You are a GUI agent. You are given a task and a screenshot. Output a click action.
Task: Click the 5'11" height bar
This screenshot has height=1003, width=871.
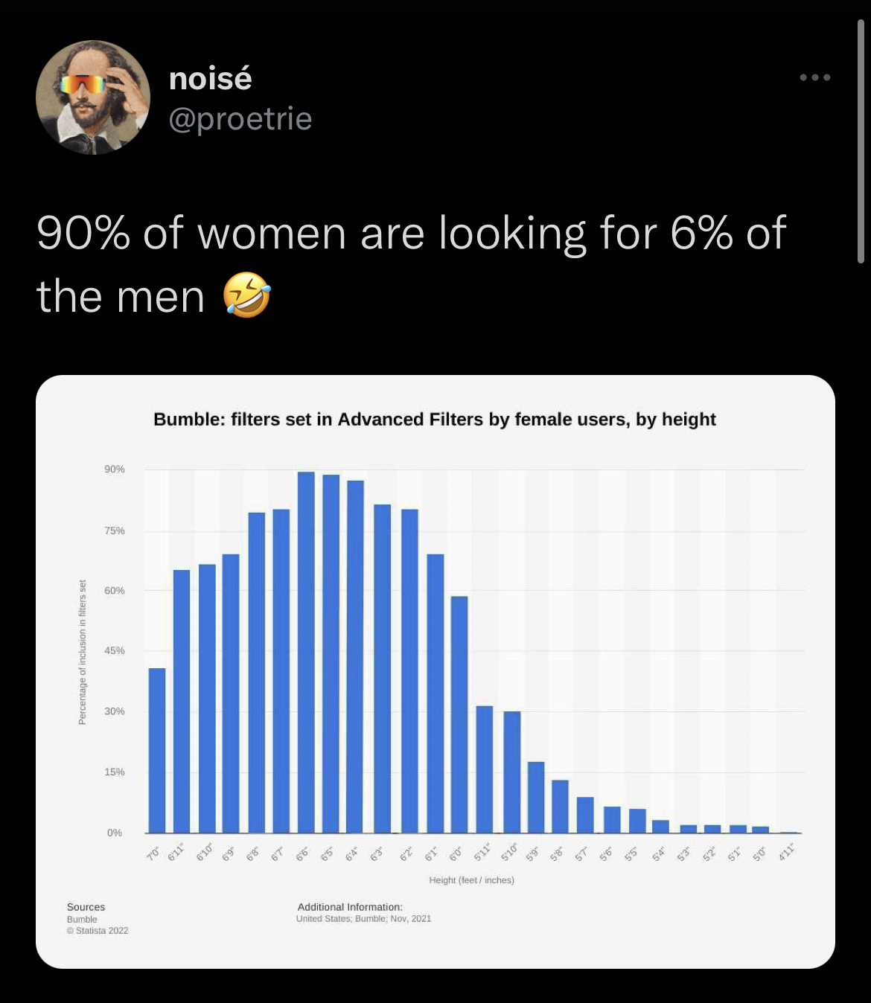tap(485, 769)
